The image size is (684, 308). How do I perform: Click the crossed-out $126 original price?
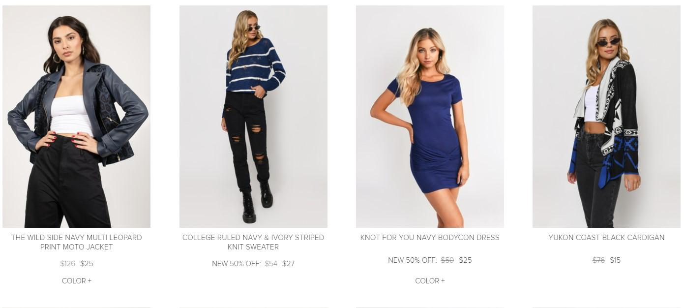point(68,264)
